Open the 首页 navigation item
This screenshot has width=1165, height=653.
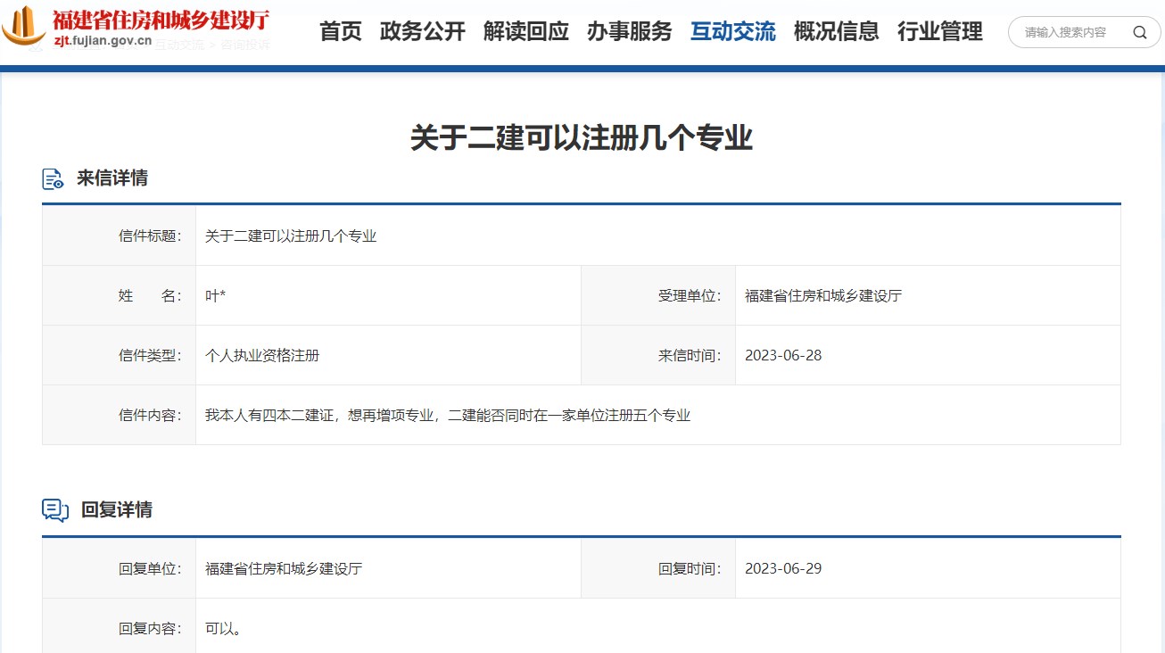click(x=340, y=32)
